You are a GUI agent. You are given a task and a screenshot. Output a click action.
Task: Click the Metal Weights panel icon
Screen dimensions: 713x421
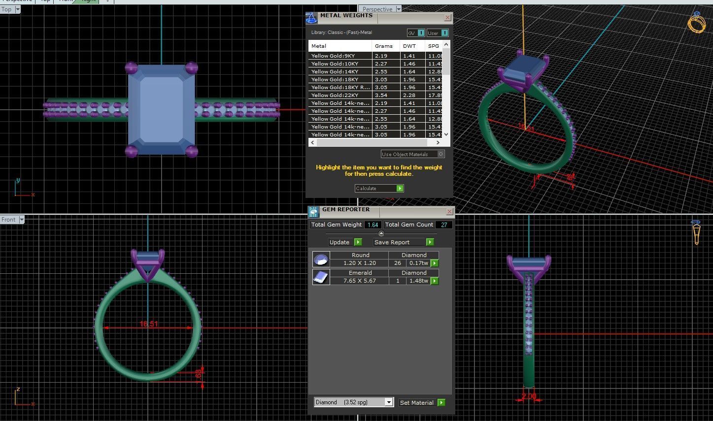[x=311, y=18]
